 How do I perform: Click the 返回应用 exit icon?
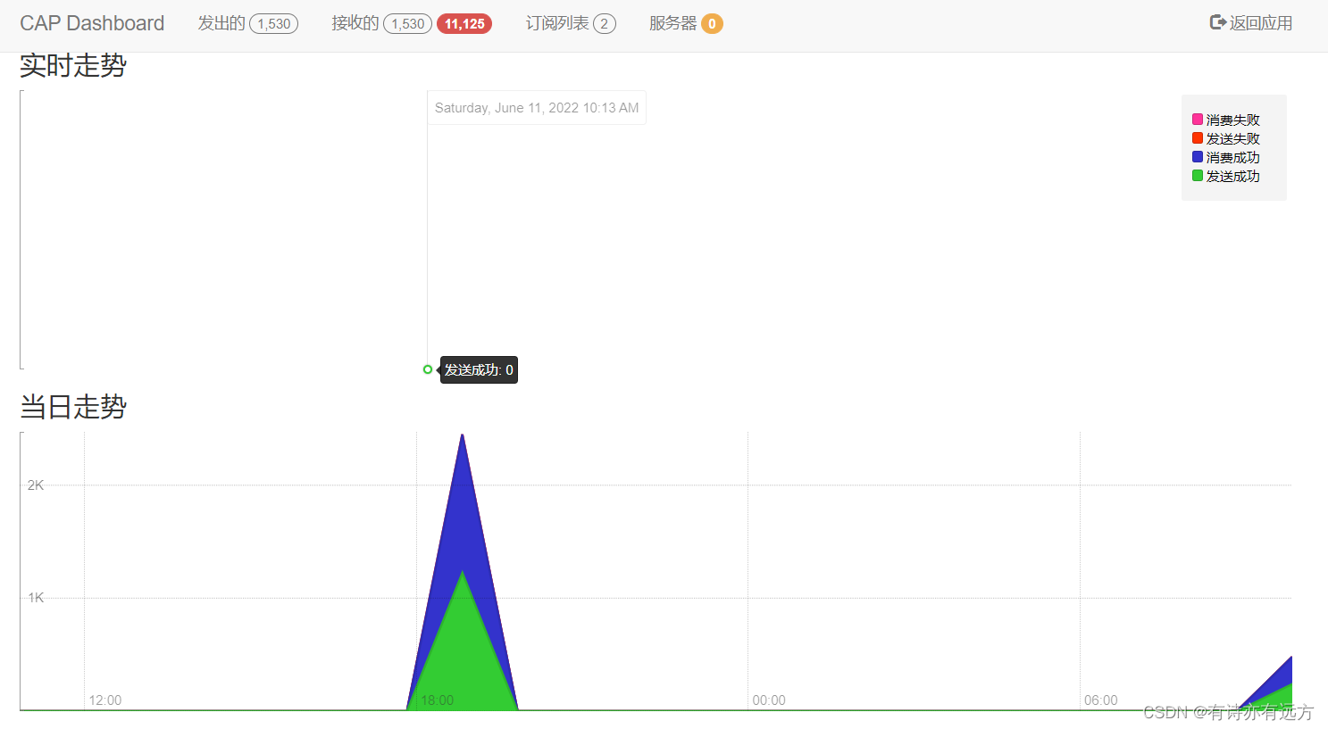(1217, 22)
